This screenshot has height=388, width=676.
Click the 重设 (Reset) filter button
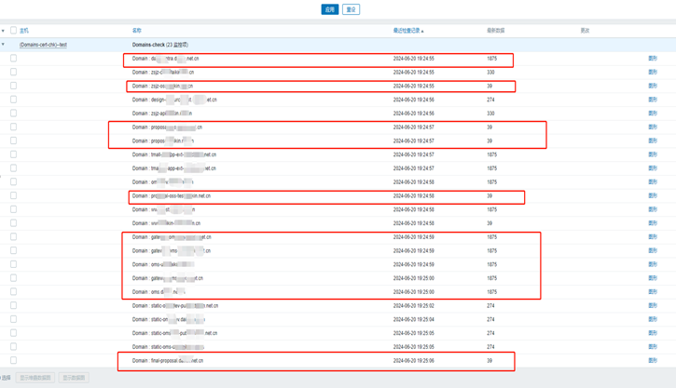[351, 9]
